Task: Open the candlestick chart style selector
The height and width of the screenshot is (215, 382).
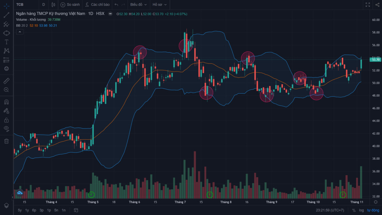Action: click(53, 4)
